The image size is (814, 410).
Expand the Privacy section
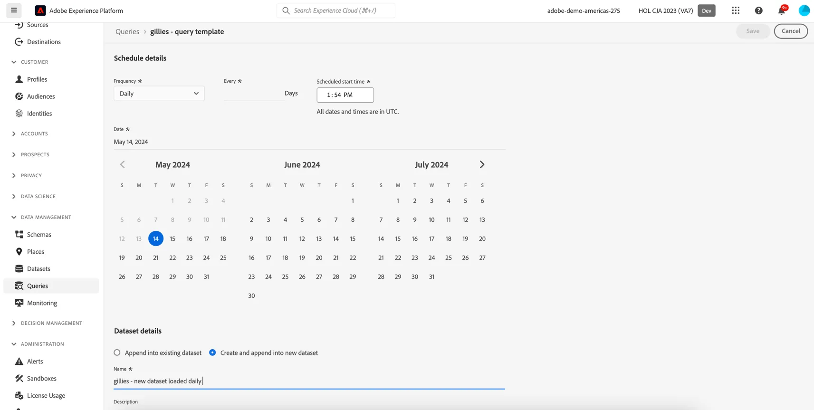pos(14,176)
